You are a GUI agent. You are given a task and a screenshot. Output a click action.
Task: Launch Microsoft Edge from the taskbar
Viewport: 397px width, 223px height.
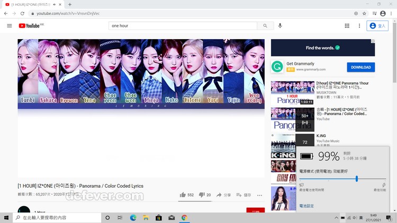click(133, 218)
